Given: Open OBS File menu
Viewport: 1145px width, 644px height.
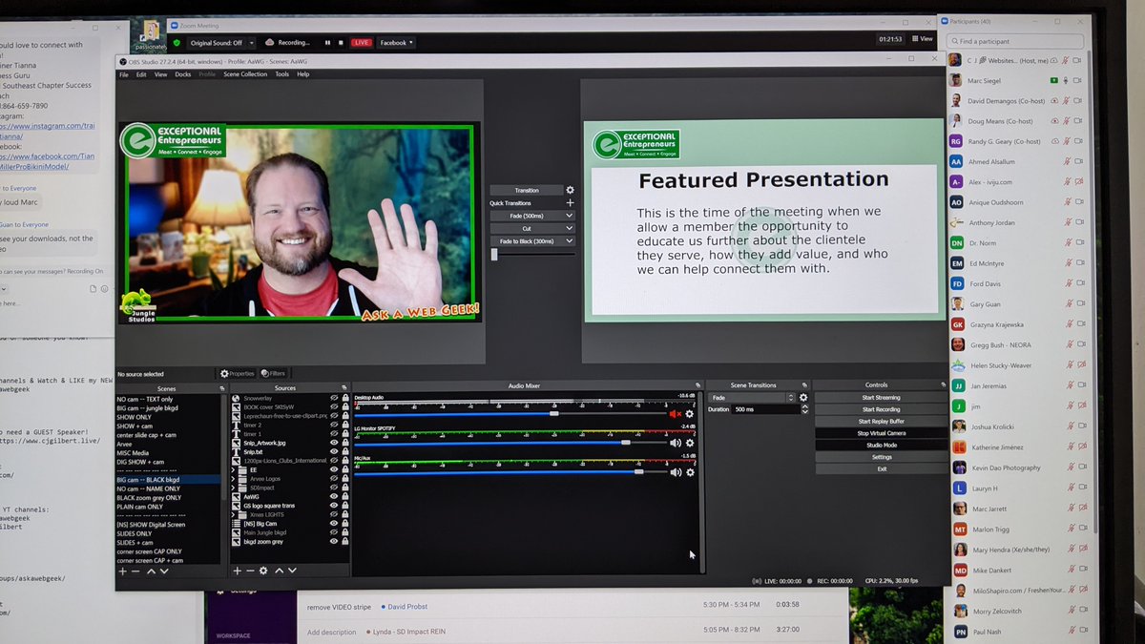Looking at the screenshot, I should (x=124, y=74).
